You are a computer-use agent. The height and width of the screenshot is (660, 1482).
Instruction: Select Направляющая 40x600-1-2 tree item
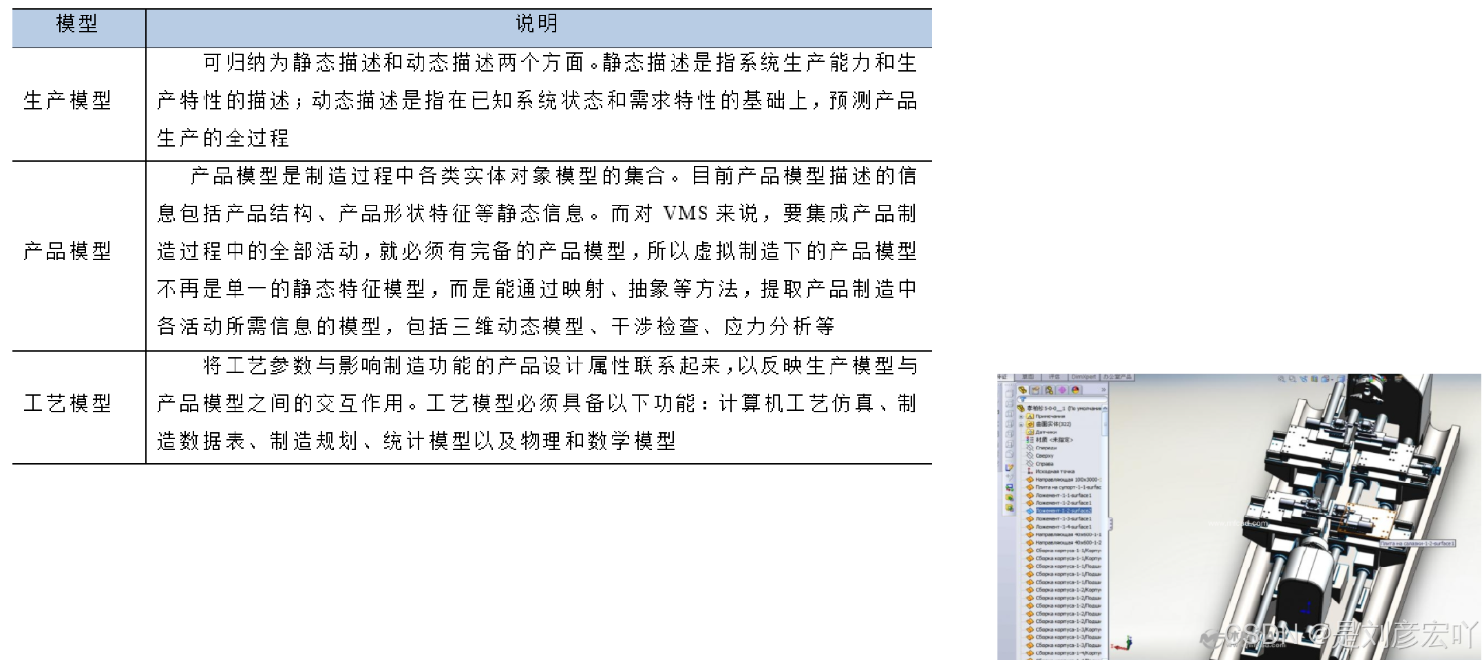(1064, 542)
